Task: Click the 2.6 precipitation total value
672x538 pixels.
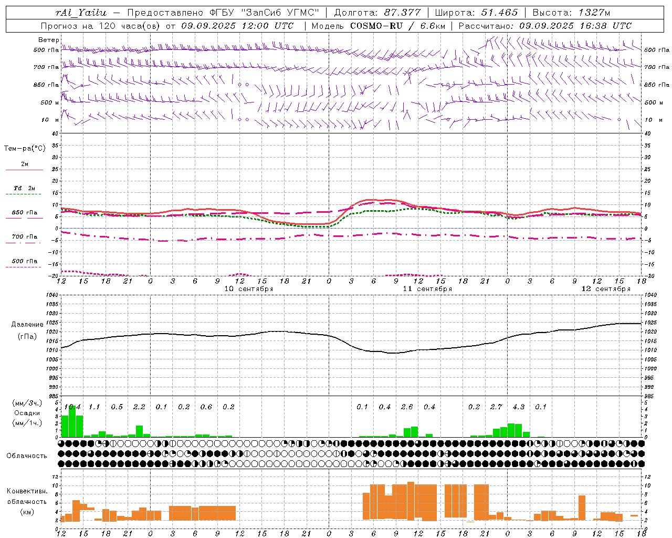Action: tap(407, 407)
